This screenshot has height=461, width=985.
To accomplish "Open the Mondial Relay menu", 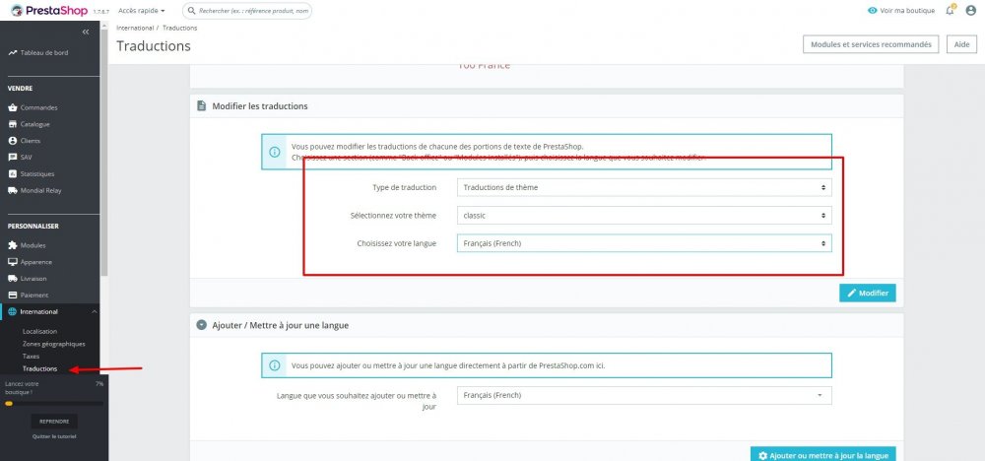I will click(x=40, y=190).
